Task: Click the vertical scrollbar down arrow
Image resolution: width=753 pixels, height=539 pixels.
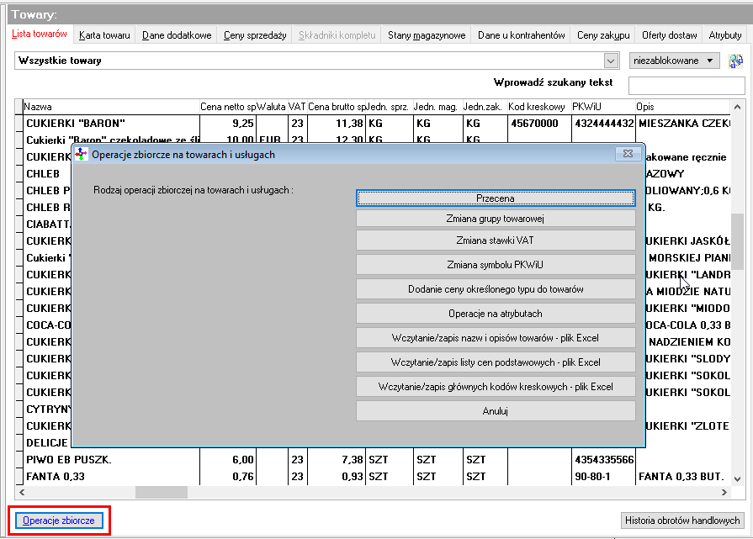Action: (x=737, y=479)
